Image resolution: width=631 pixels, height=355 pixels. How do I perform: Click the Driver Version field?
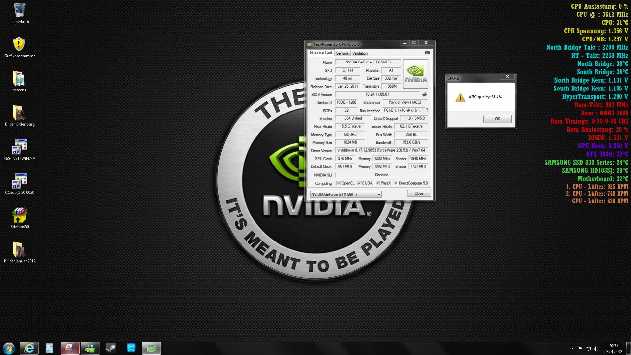coord(381,150)
